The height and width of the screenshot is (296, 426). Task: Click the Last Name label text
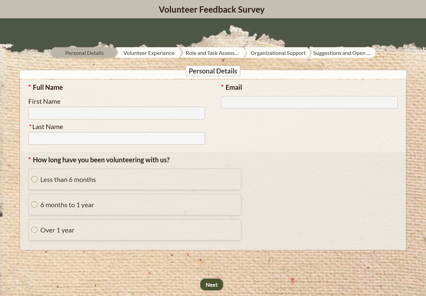(x=48, y=126)
